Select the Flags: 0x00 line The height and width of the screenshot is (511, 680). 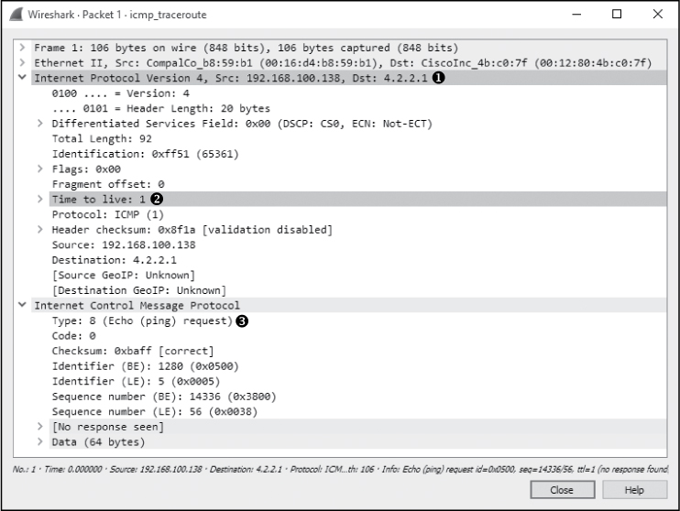pos(357,169)
